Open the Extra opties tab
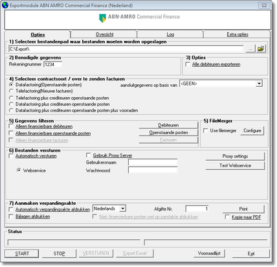This screenshot has width=277, height=267. click(238, 34)
